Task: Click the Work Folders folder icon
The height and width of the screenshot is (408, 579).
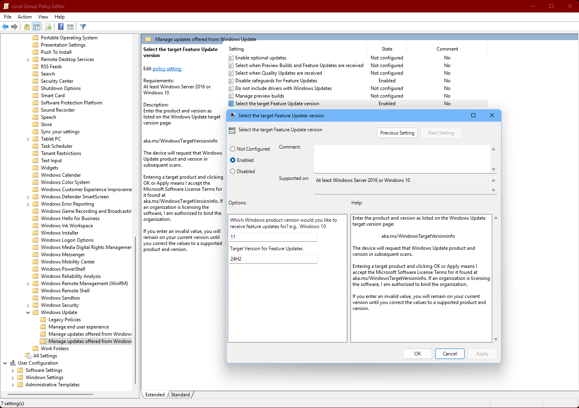Action: coord(36,349)
